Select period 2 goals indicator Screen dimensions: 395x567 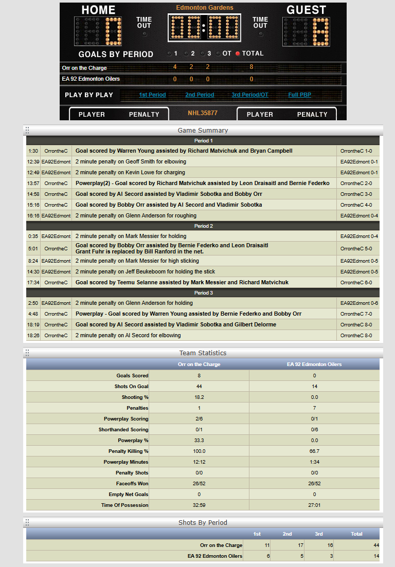[186, 53]
